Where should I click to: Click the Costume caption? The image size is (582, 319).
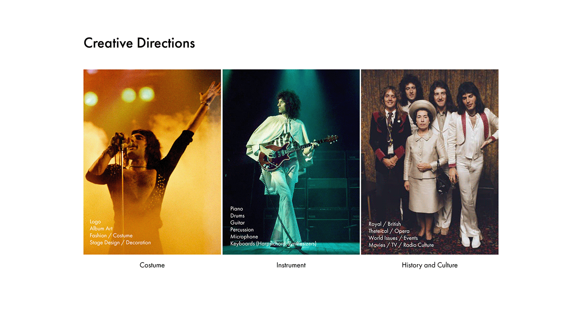pyautogui.click(x=152, y=265)
